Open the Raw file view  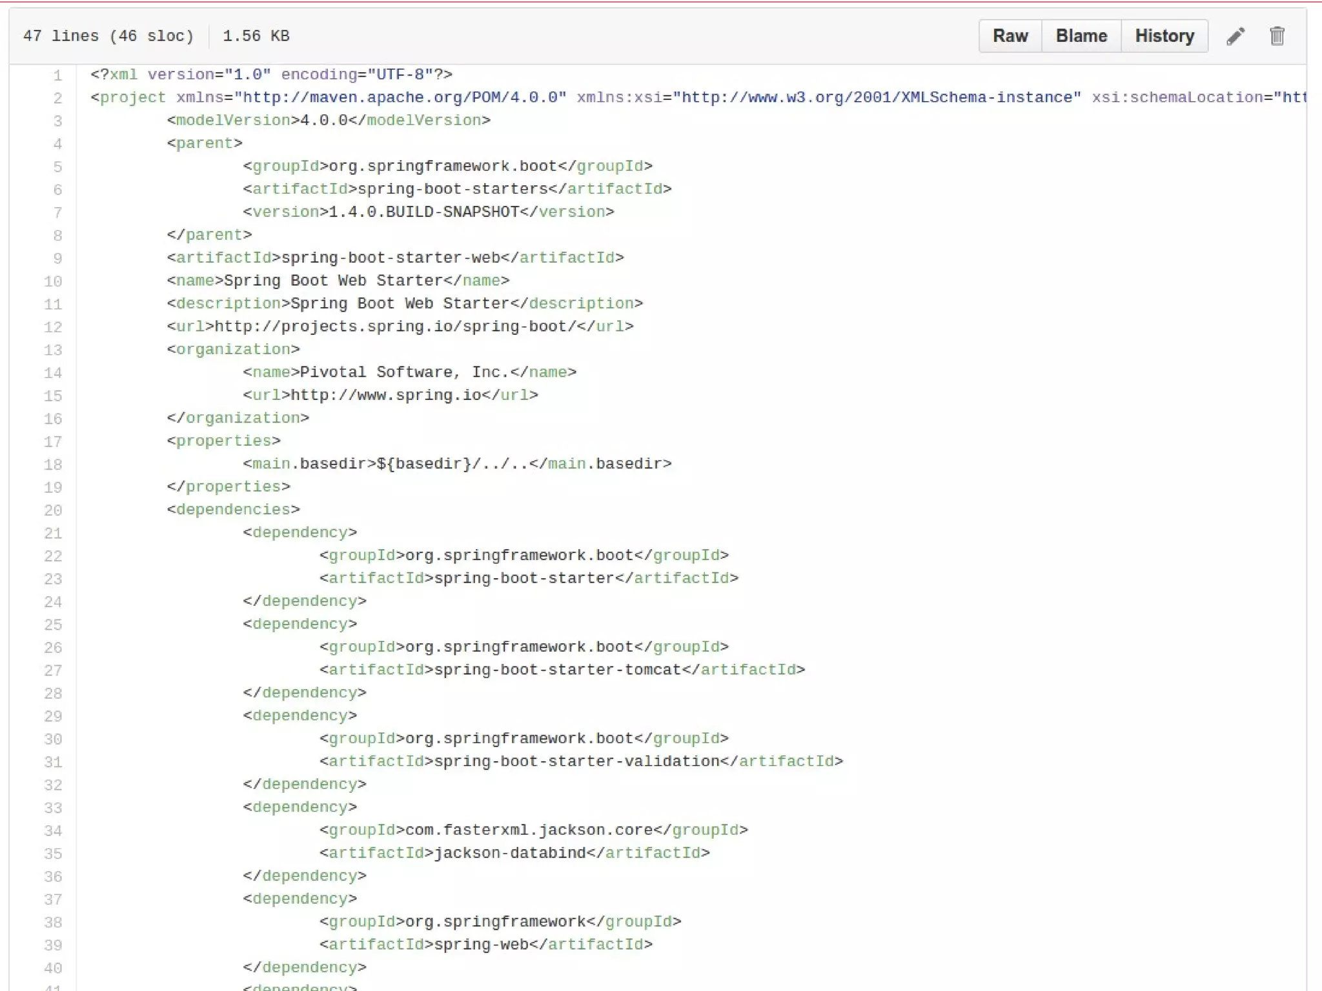coord(1010,36)
